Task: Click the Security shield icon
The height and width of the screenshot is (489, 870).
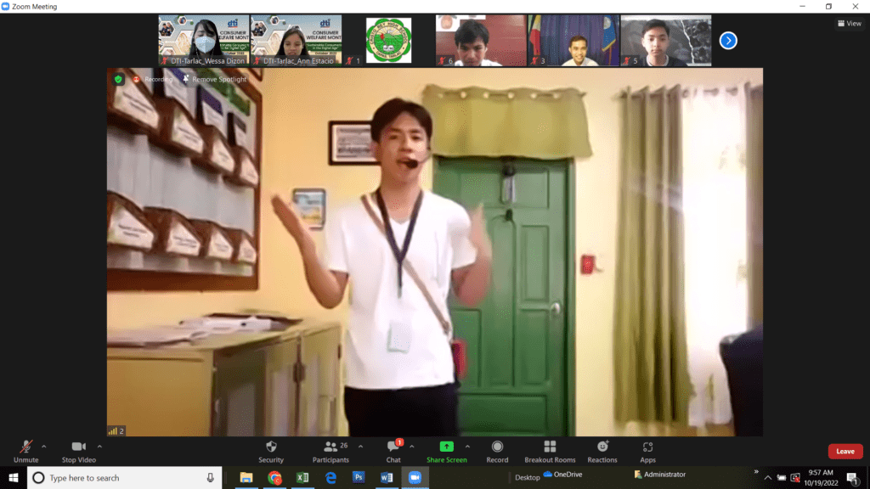Action: (271, 447)
